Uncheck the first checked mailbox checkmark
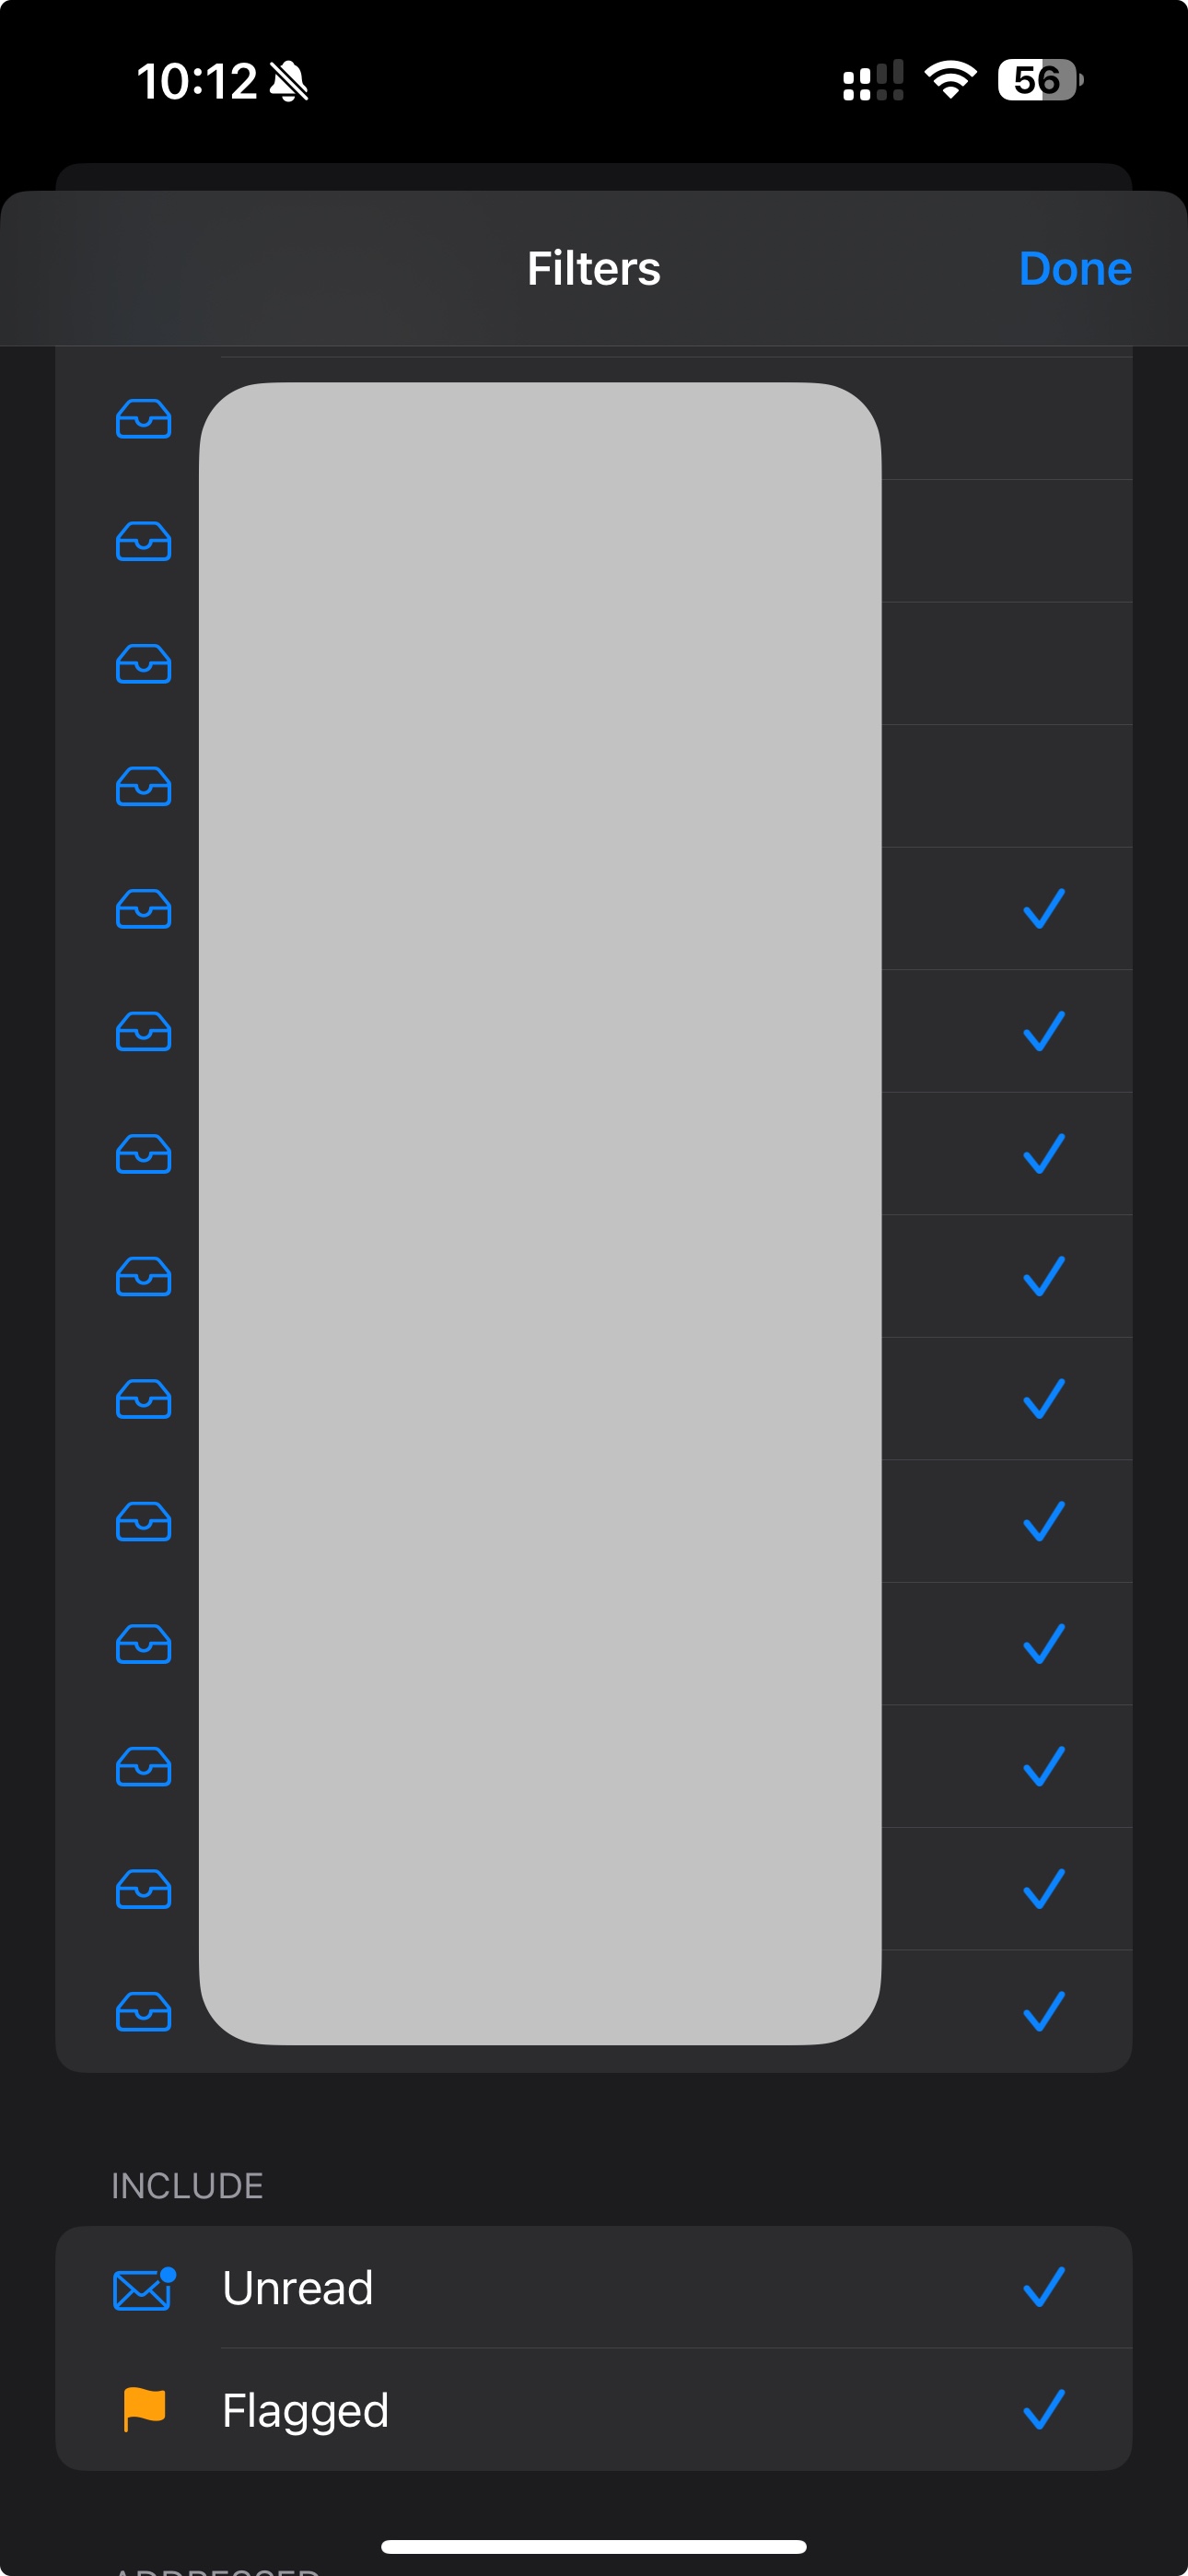Image resolution: width=1188 pixels, height=2576 pixels. [x=1044, y=909]
